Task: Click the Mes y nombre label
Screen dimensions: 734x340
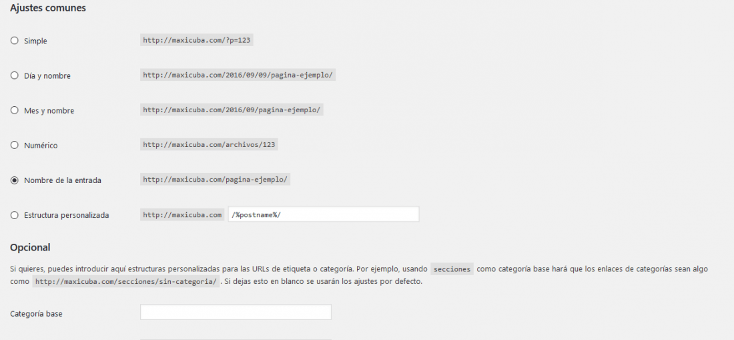Action: pyautogui.click(x=49, y=111)
